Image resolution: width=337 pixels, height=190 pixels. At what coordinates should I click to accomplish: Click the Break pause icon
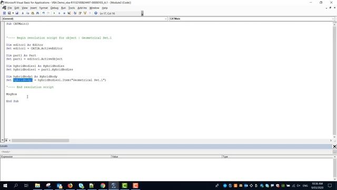pyautogui.click(x=59, y=13)
